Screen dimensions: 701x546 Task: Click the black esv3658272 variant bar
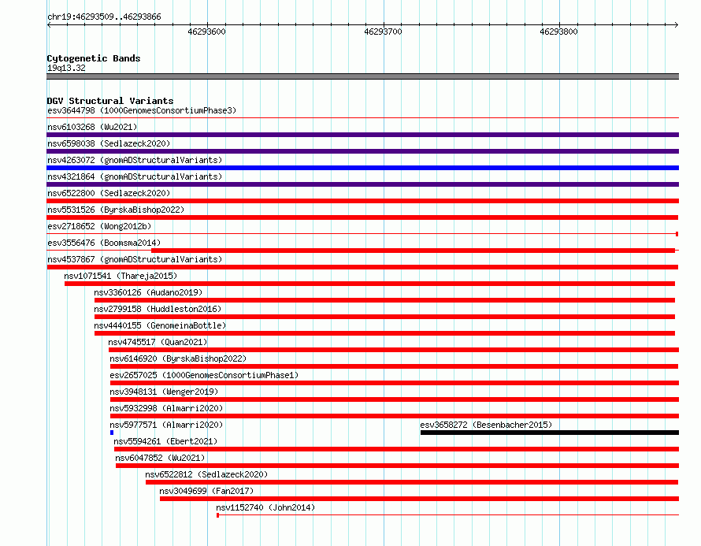pyautogui.click(x=550, y=433)
